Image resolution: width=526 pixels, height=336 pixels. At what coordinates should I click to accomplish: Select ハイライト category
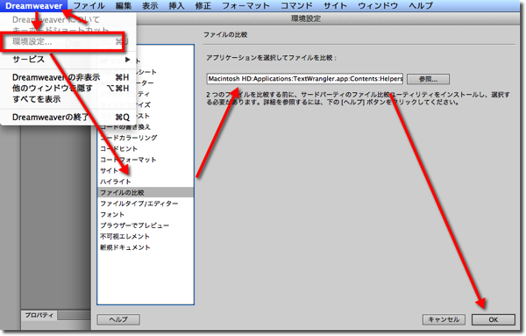(x=146, y=182)
